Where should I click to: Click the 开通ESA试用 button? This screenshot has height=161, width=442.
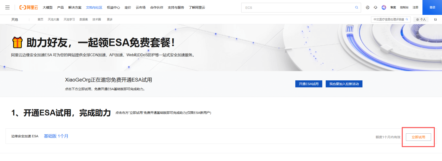click(x=309, y=84)
